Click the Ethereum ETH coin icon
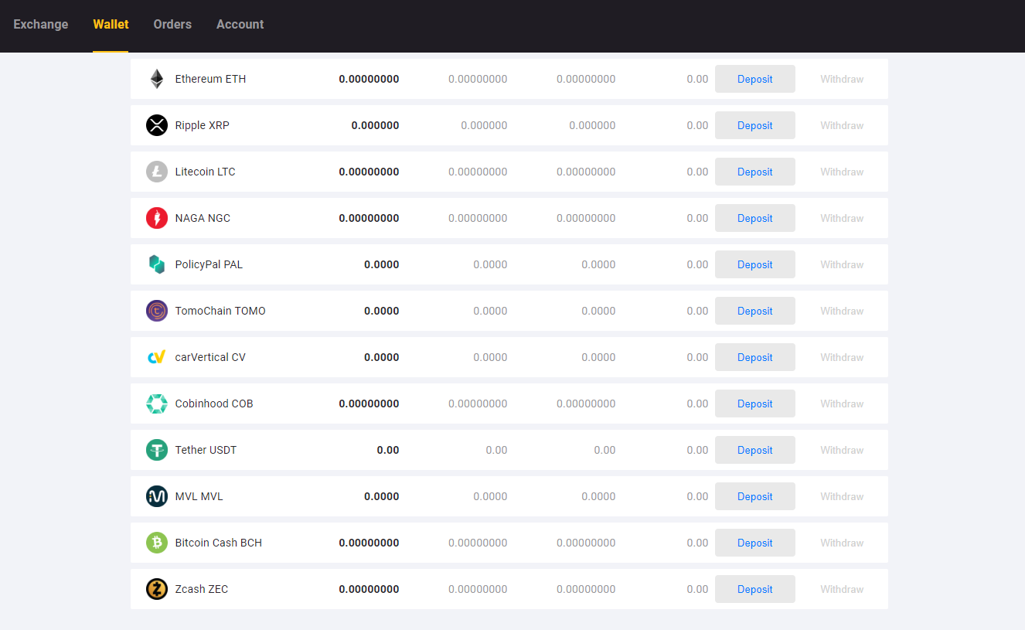 coord(157,78)
